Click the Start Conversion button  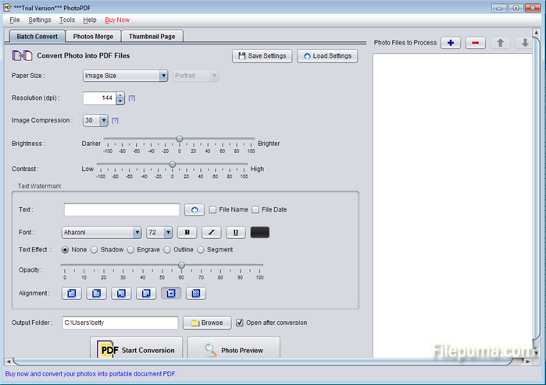(x=137, y=350)
